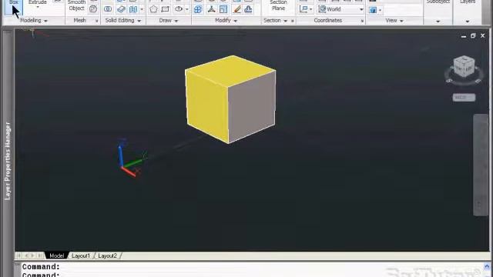Click the pencil-shaped Modify icon
The image size is (493, 277).
tap(237, 9)
